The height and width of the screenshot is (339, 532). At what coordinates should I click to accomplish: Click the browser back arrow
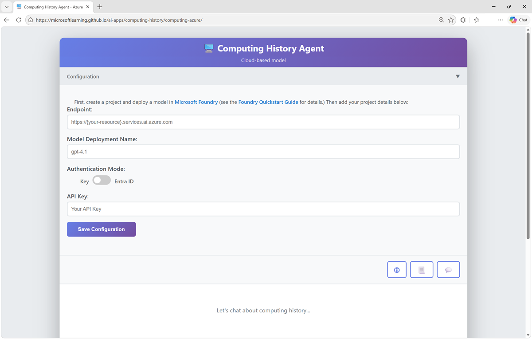coord(7,20)
